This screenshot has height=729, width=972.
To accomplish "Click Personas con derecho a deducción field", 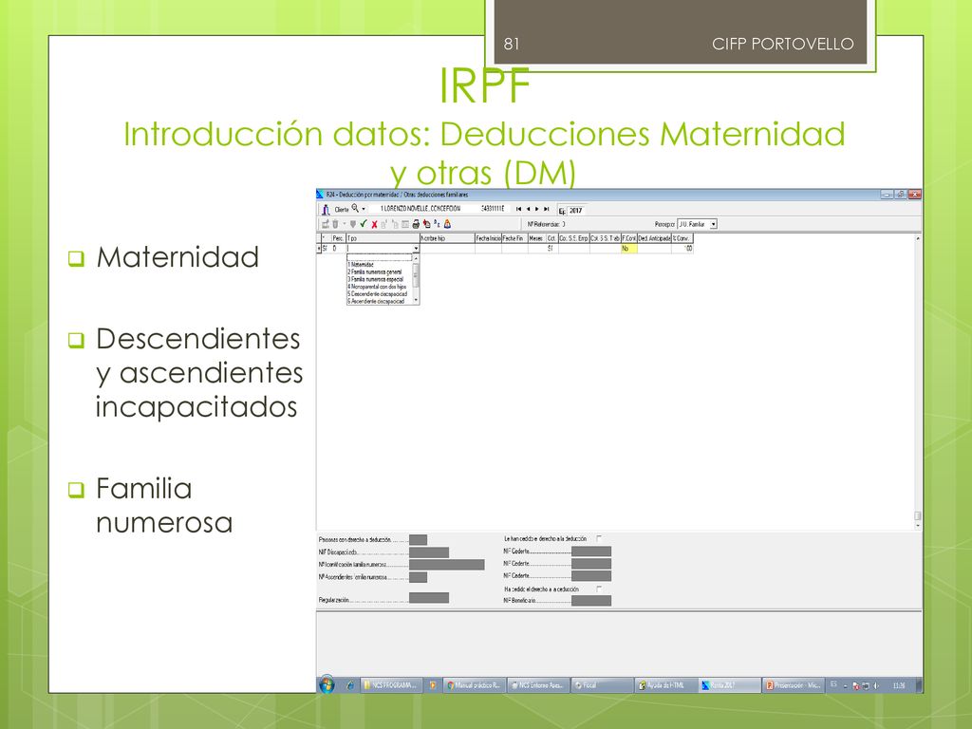I will 418,540.
